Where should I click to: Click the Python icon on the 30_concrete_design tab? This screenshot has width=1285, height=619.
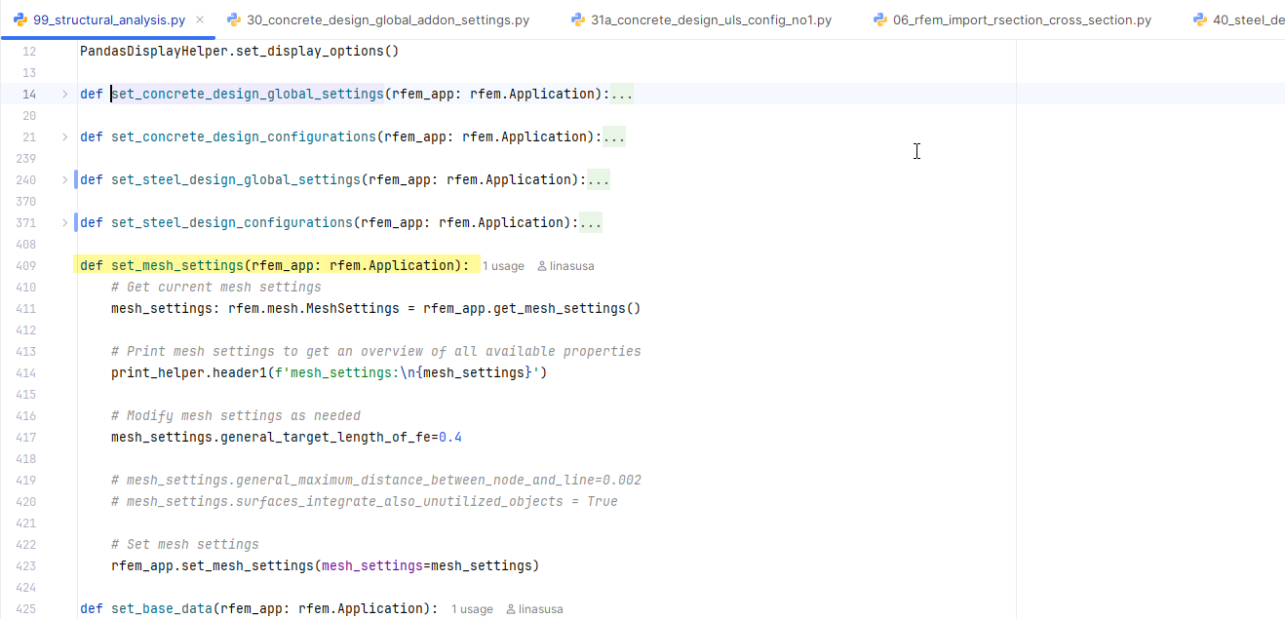coord(233,19)
